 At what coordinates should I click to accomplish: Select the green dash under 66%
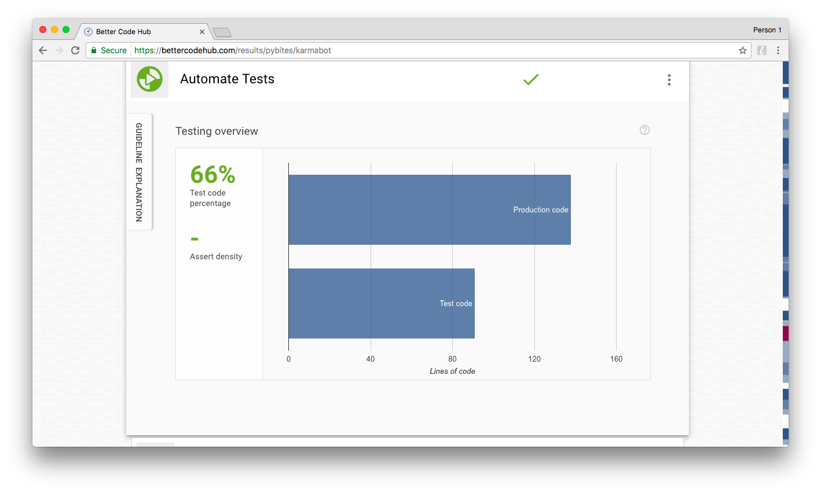pyautogui.click(x=194, y=239)
